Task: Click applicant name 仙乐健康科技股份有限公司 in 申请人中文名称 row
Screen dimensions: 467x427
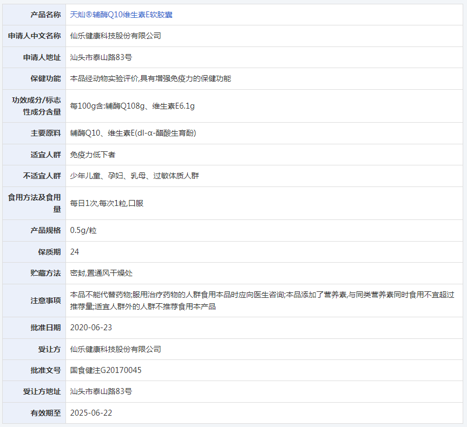Action: click(116, 36)
